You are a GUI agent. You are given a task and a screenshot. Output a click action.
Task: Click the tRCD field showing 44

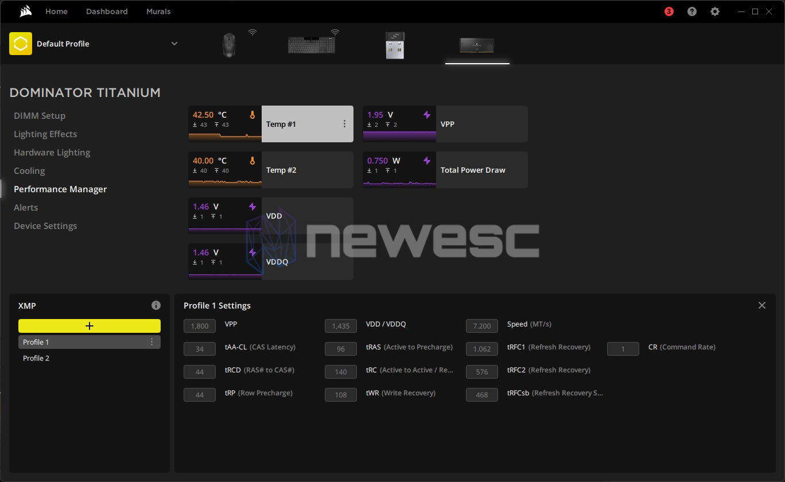pyautogui.click(x=200, y=372)
